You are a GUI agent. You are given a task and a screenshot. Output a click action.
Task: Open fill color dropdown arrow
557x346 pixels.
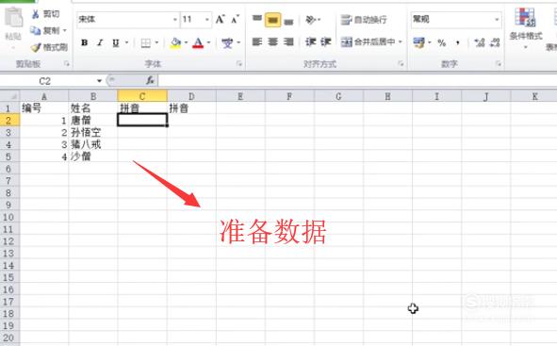[x=186, y=42]
